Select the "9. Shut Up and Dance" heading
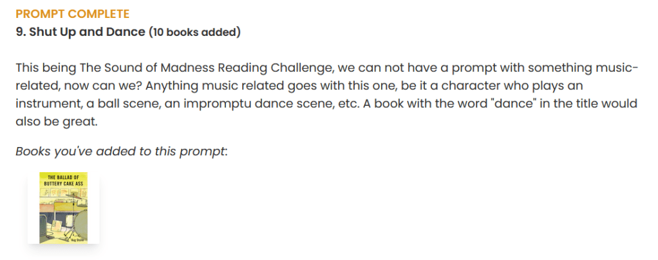This screenshot has height=260, width=658. point(80,32)
